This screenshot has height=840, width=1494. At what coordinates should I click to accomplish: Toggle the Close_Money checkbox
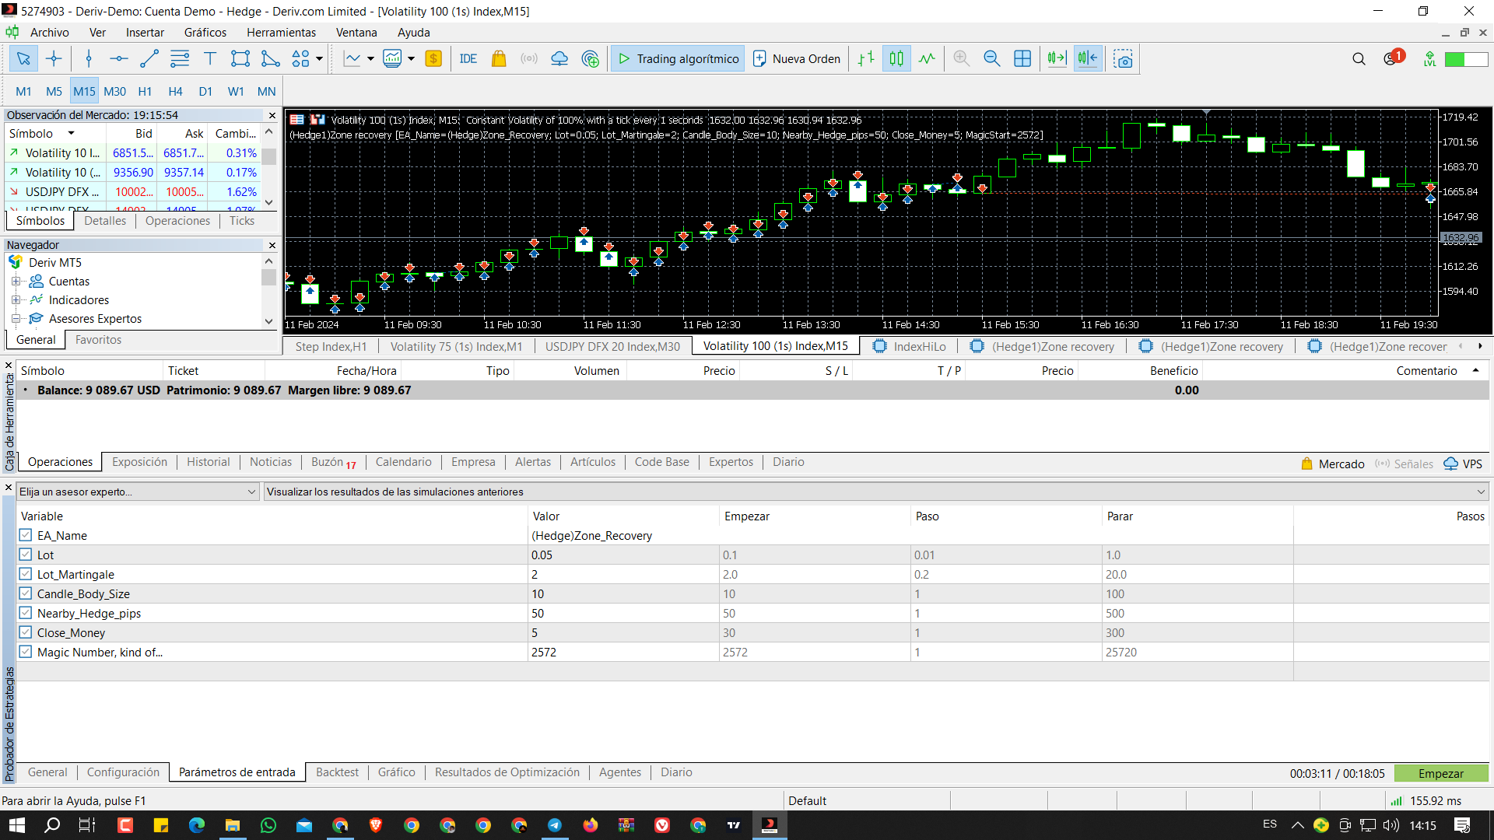(x=26, y=632)
